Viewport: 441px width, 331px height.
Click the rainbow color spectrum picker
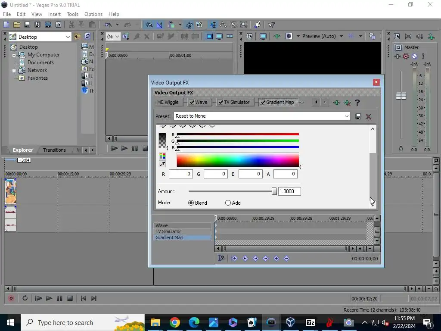pyautogui.click(x=238, y=159)
